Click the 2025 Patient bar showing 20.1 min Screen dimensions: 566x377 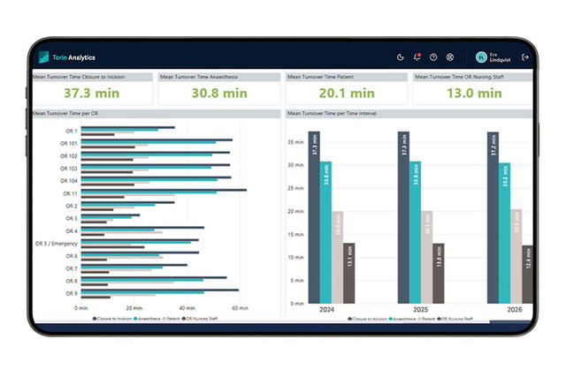(x=426, y=257)
